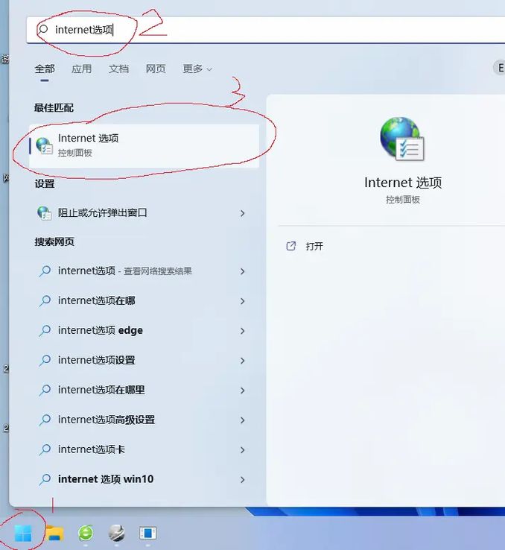Select internet 选项 win10 web suggestion
The width and height of the screenshot is (505, 550).
pyautogui.click(x=106, y=479)
